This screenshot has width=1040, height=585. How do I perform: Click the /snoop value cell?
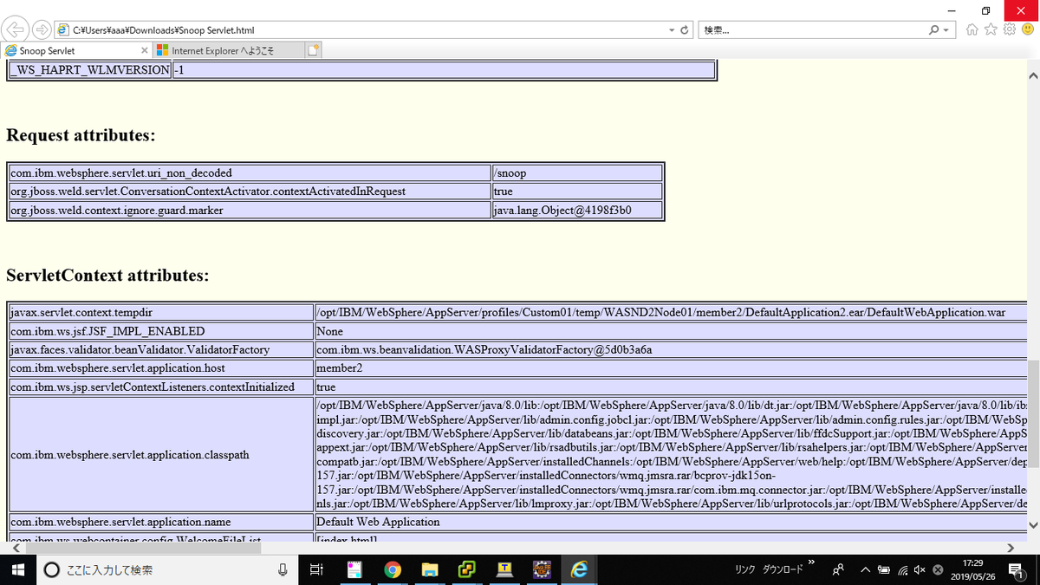click(577, 173)
